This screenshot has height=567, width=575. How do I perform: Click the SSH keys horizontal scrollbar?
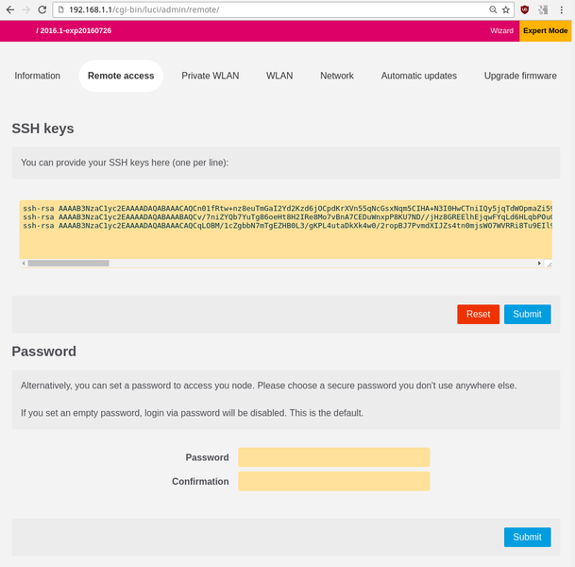(94, 264)
